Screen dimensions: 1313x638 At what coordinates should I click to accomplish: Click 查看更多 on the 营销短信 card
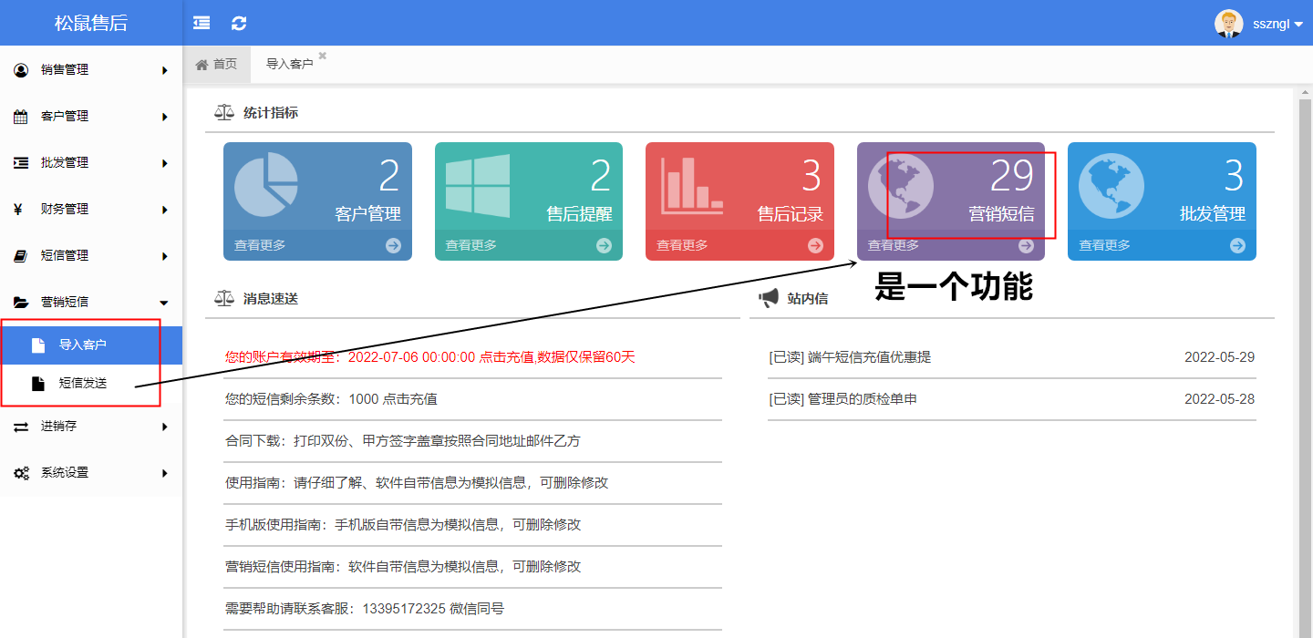pos(894,245)
